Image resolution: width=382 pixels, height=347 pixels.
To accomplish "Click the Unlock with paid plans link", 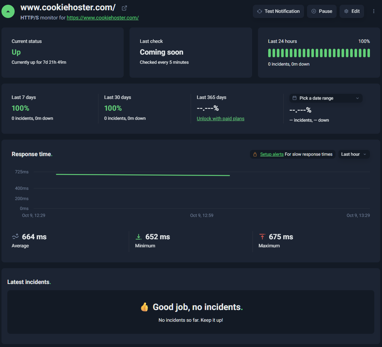I will tap(220, 119).
